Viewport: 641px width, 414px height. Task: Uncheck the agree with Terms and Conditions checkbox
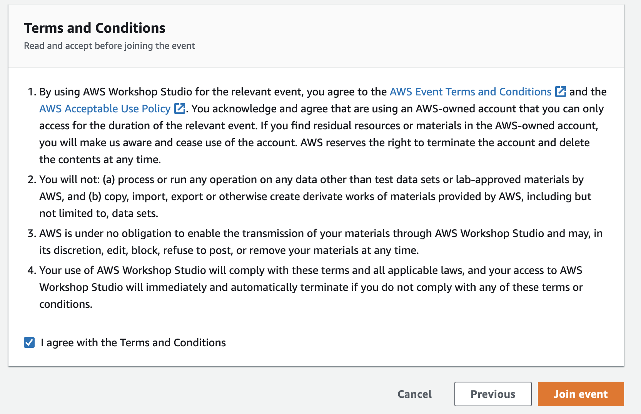click(x=29, y=342)
